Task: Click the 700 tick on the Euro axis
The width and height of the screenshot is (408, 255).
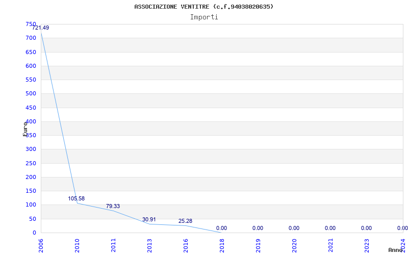Action: 31,38
